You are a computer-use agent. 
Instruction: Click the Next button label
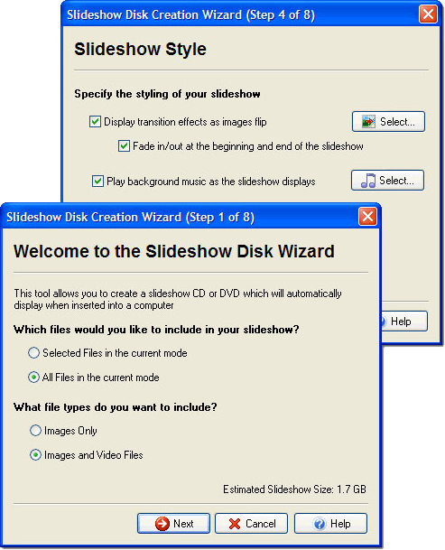pos(183,524)
